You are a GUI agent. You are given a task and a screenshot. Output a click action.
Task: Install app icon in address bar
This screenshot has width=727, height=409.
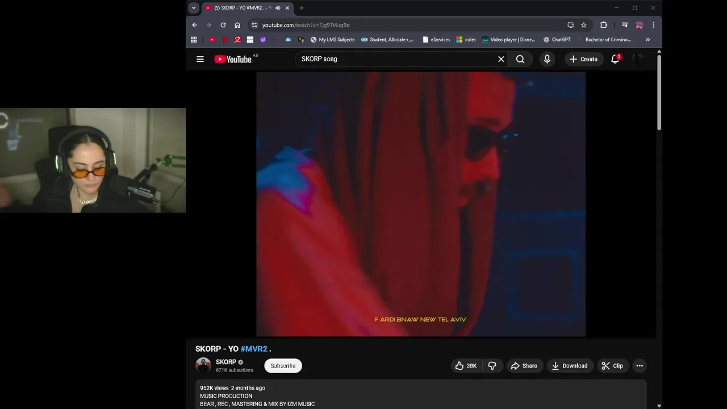coord(571,25)
